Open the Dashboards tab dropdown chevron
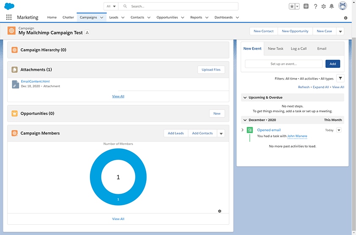 [x=237, y=17]
